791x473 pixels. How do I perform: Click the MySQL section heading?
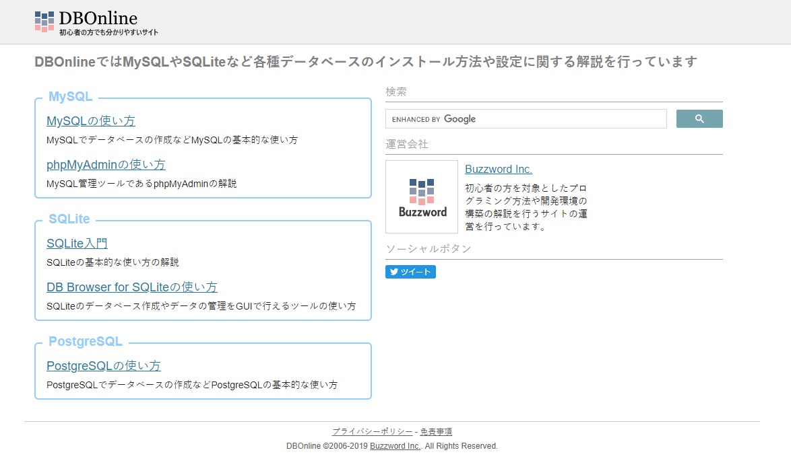pos(70,96)
